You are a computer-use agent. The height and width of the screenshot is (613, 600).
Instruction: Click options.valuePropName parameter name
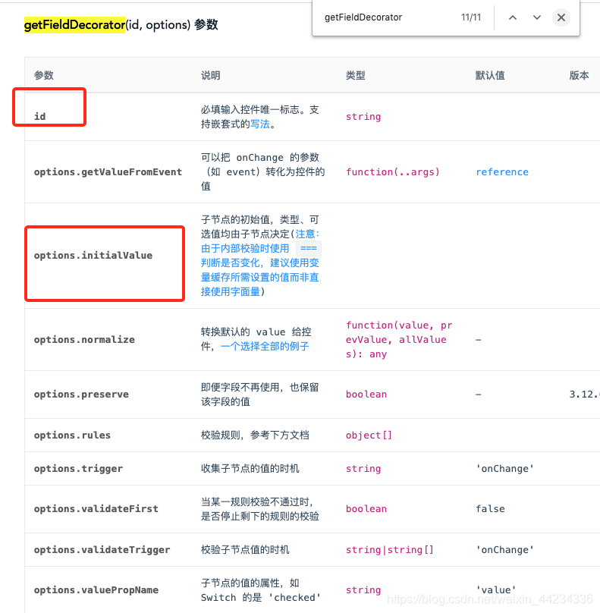96,590
